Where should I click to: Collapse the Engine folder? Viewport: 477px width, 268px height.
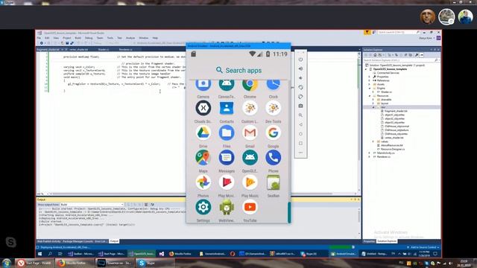pyautogui.click(x=370, y=88)
